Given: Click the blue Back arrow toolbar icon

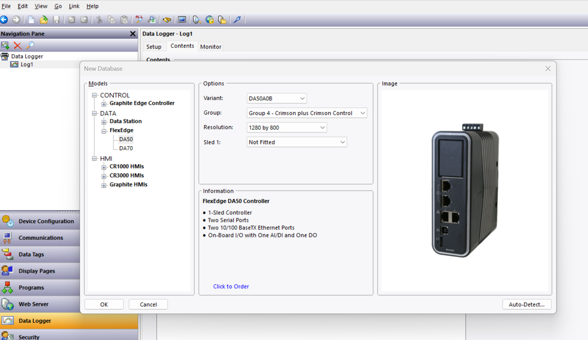Looking at the screenshot, I should click(x=4, y=20).
